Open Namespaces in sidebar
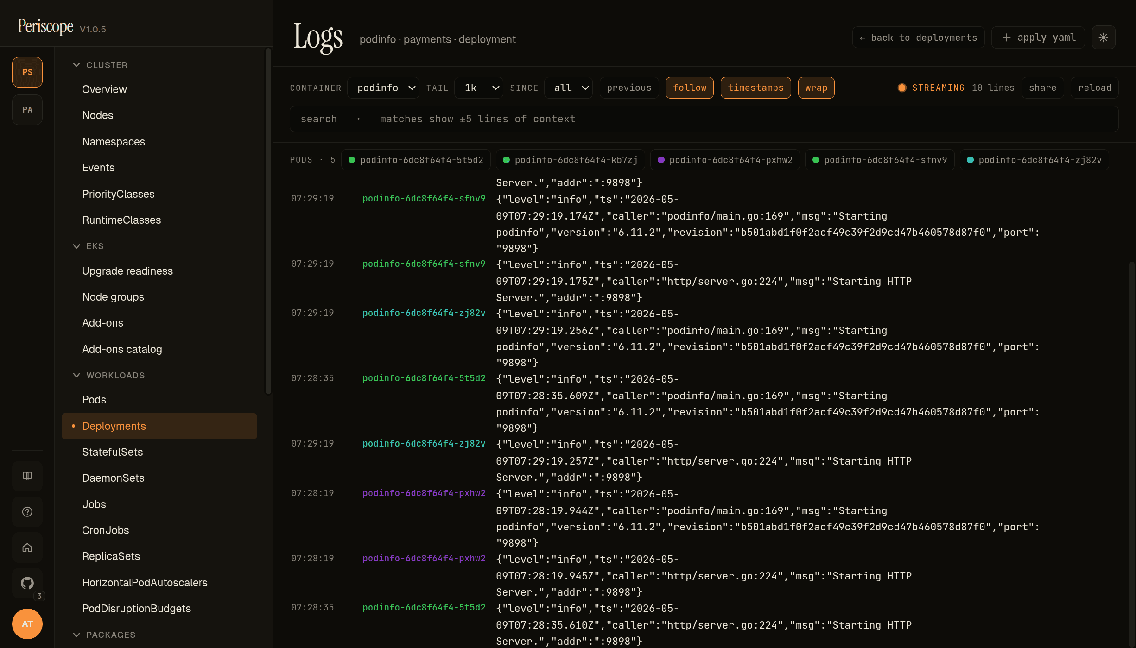The width and height of the screenshot is (1136, 648). pyautogui.click(x=159, y=142)
